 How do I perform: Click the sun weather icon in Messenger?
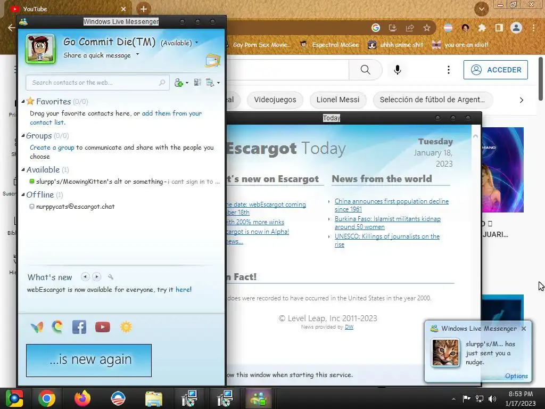click(x=126, y=328)
